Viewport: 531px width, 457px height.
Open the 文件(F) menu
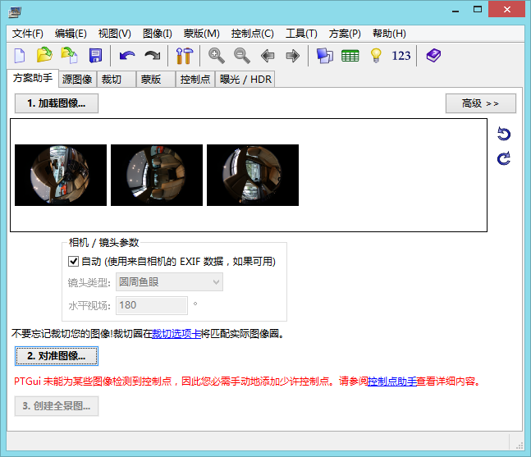pyautogui.click(x=28, y=34)
